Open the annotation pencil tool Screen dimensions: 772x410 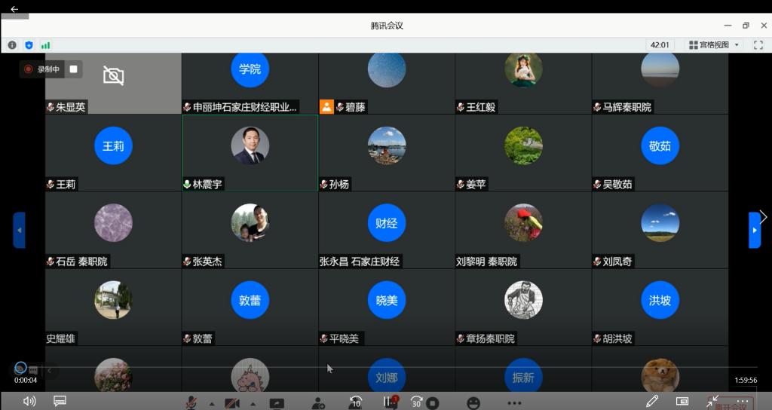pos(652,401)
